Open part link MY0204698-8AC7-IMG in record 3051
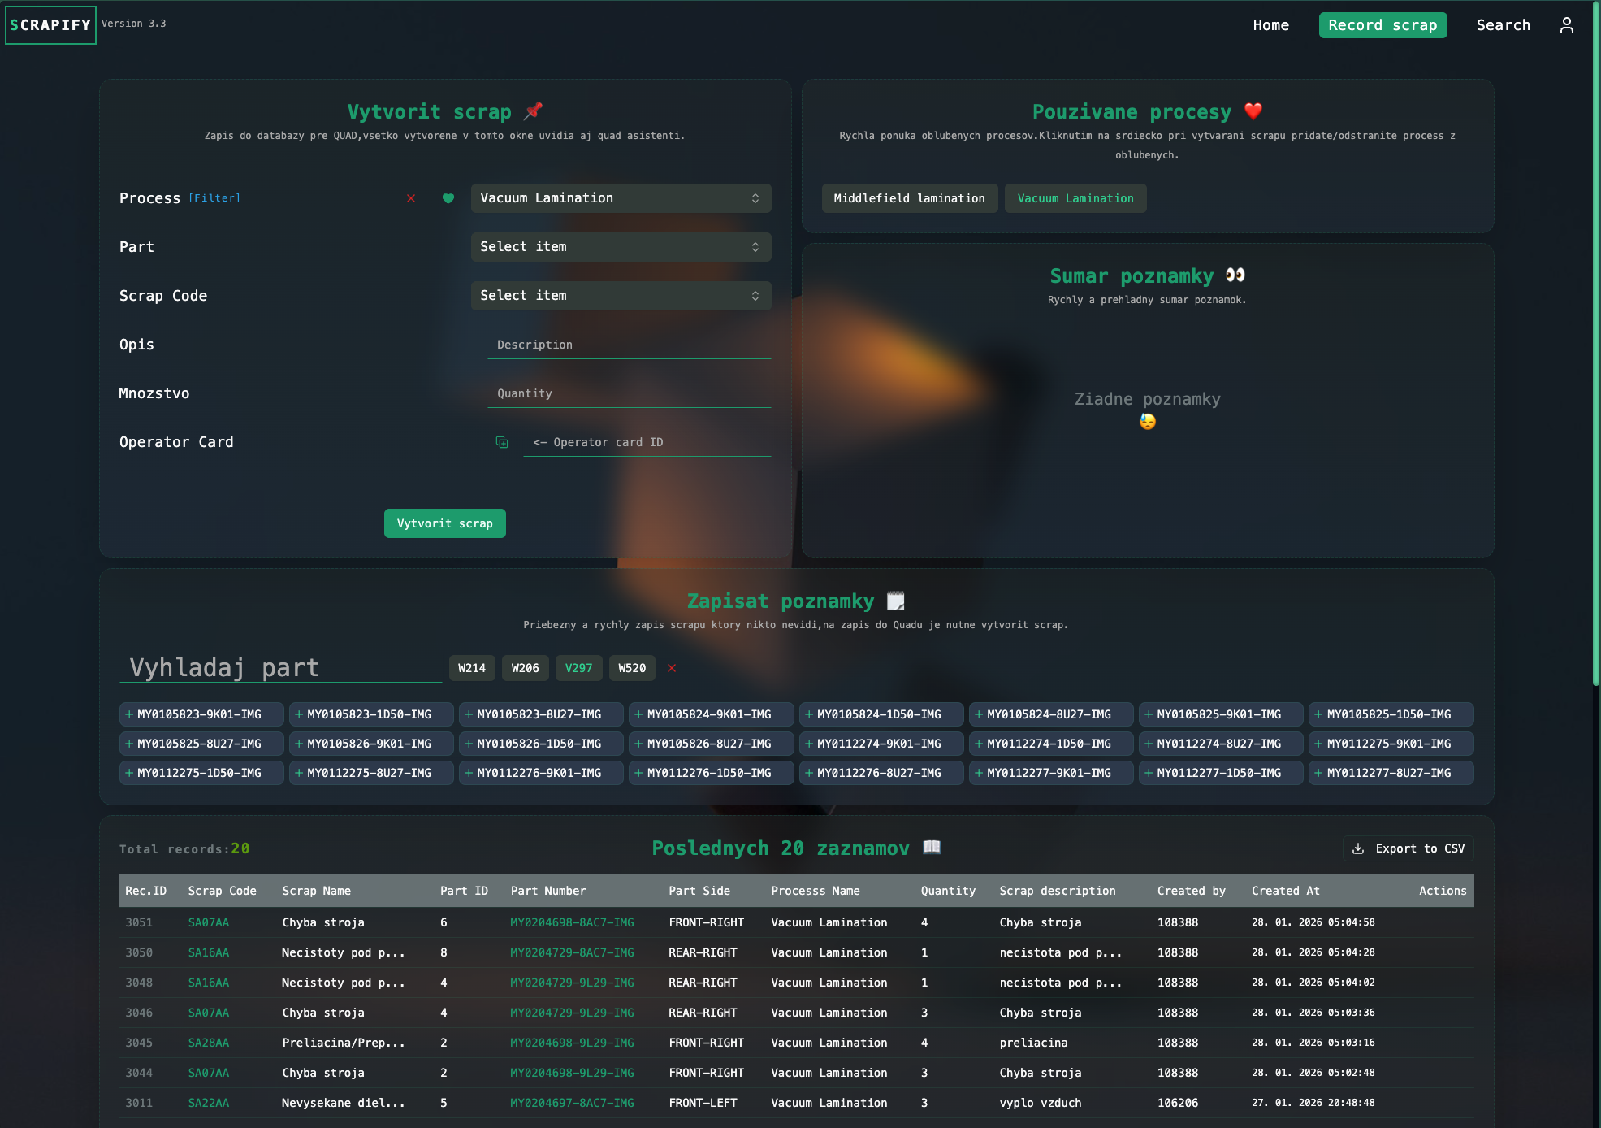 [572, 922]
